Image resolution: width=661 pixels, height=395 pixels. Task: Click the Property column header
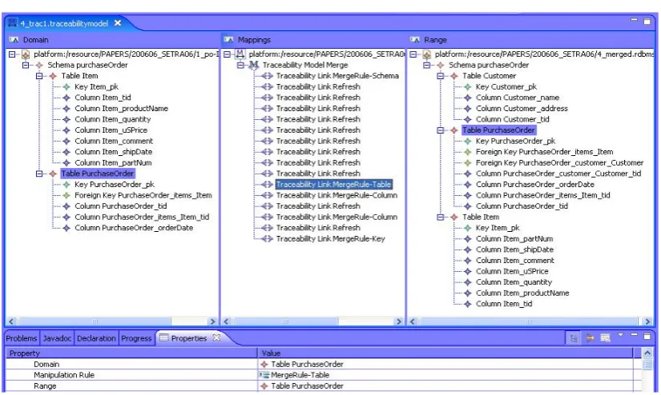(x=131, y=353)
